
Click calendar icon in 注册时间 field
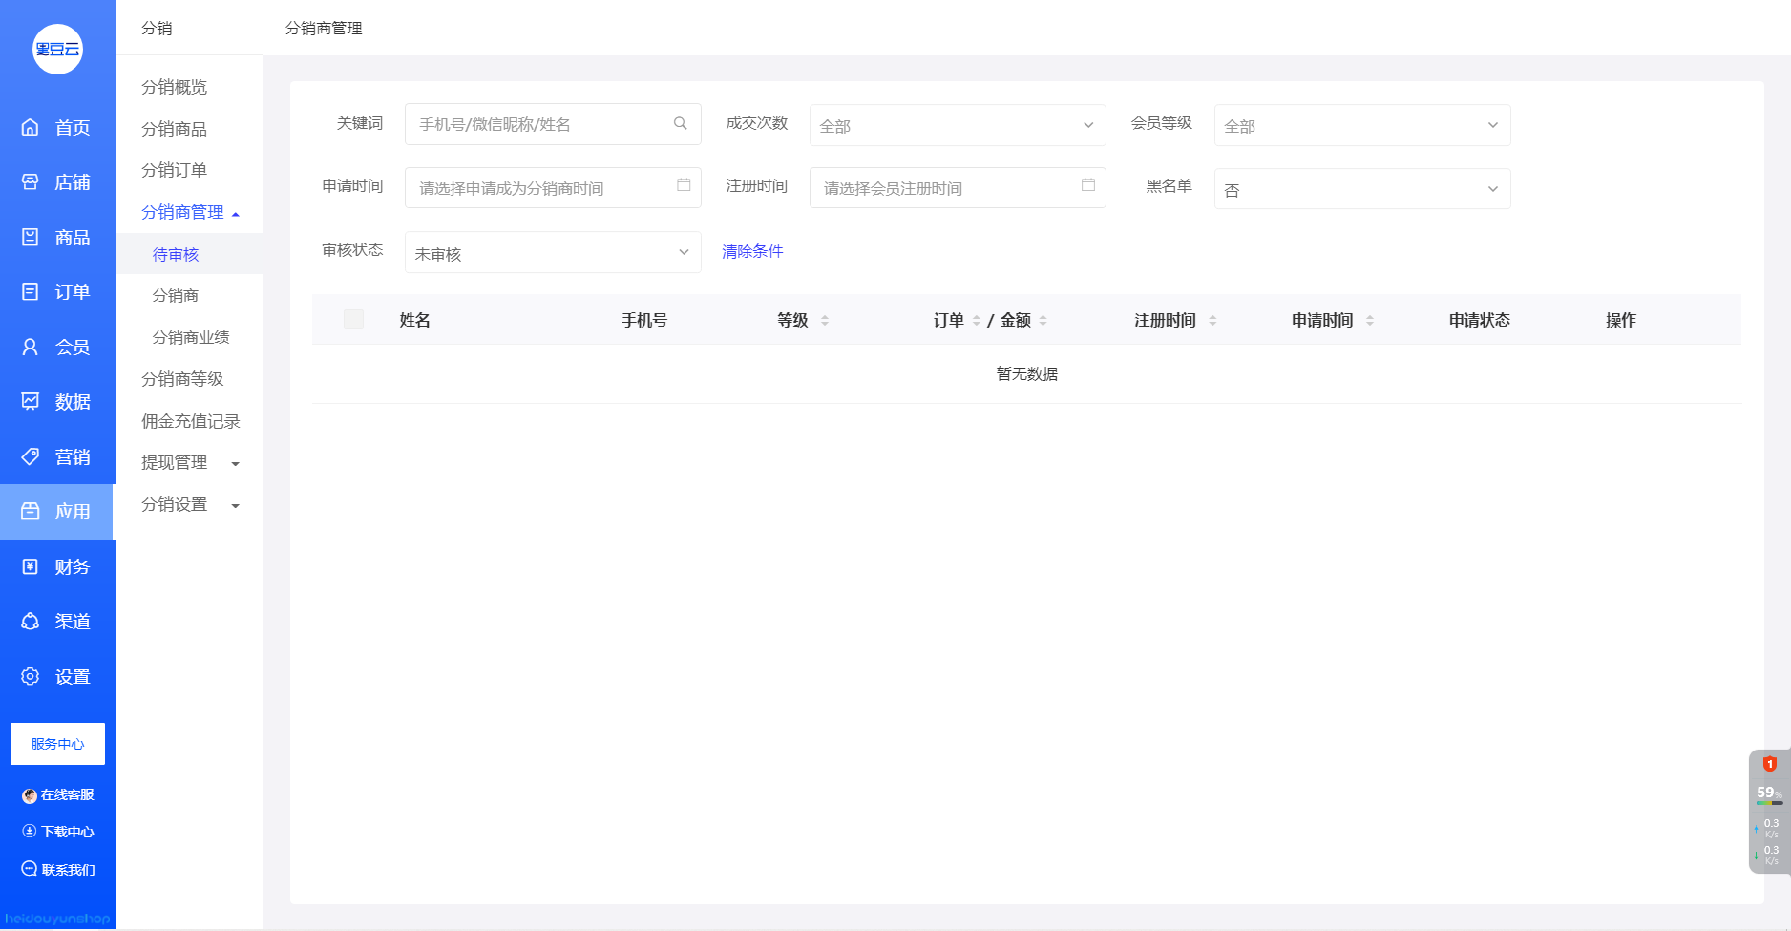tap(1088, 185)
